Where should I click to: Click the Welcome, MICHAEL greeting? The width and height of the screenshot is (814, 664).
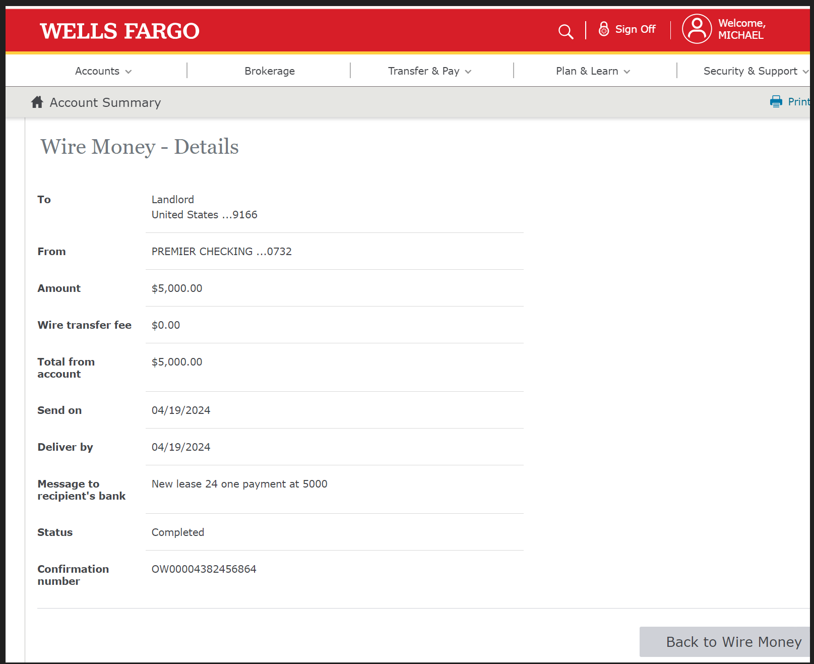741,29
